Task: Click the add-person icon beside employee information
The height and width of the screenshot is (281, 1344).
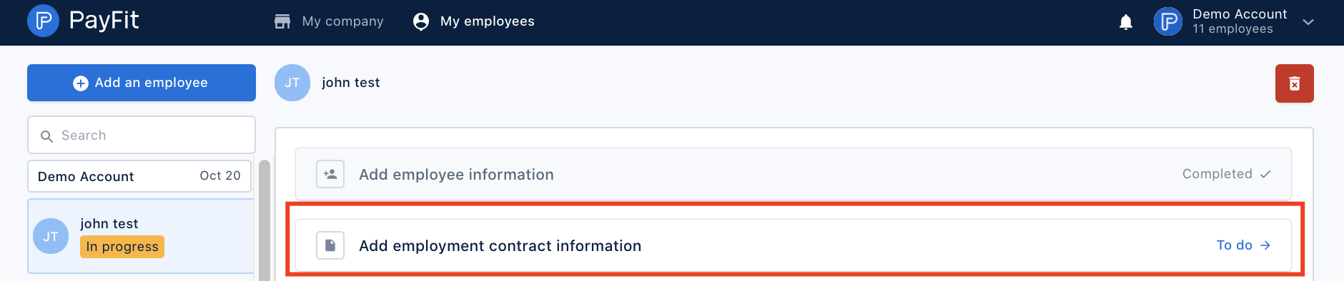Action: (330, 174)
